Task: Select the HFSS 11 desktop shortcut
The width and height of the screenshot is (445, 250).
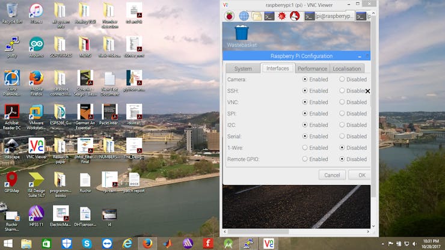Action: (x=36, y=216)
